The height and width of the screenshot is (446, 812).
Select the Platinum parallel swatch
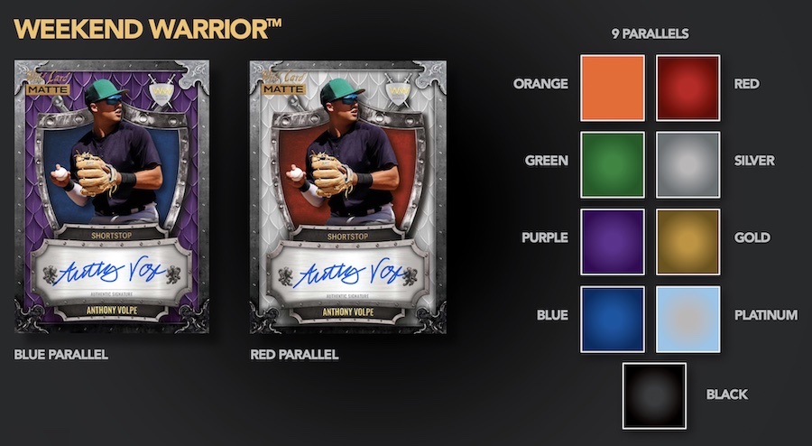[688, 319]
